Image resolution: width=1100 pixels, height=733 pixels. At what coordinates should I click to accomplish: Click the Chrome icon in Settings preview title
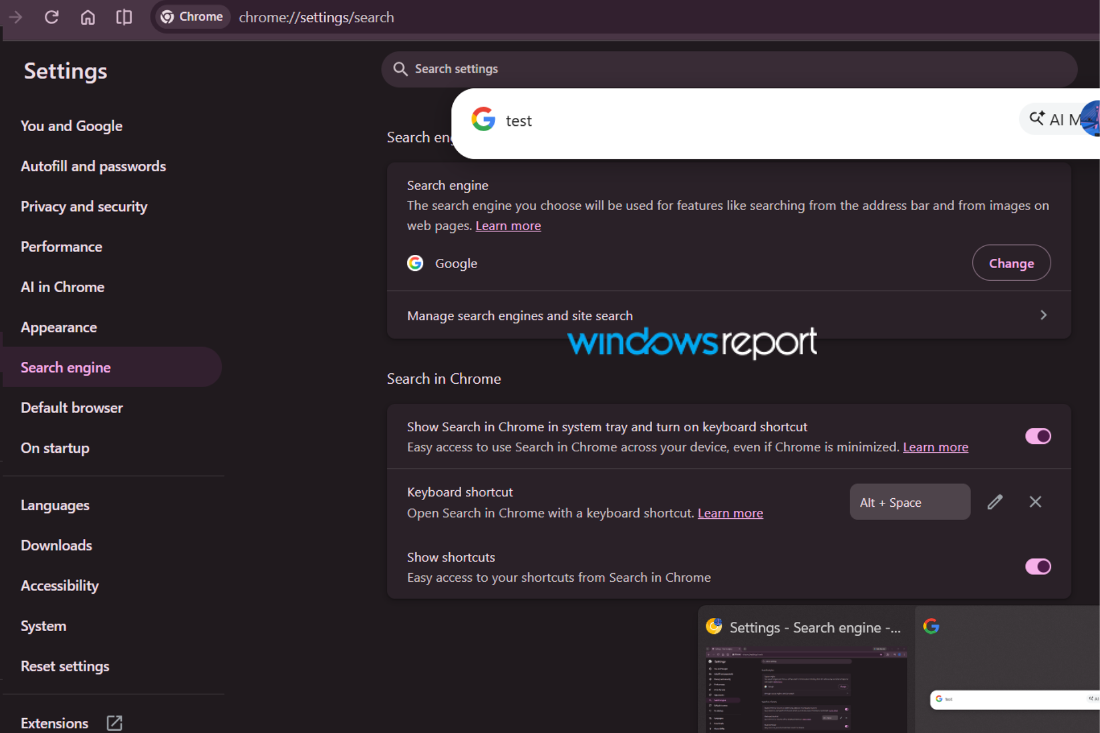(714, 626)
